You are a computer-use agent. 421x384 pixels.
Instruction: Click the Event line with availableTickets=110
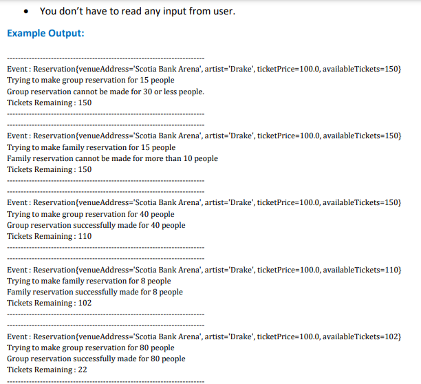tap(204, 270)
